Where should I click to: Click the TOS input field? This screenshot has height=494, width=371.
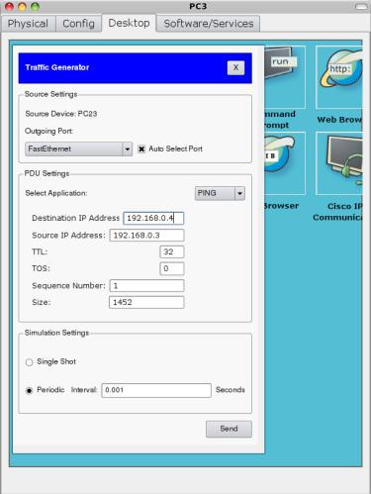[172, 268]
